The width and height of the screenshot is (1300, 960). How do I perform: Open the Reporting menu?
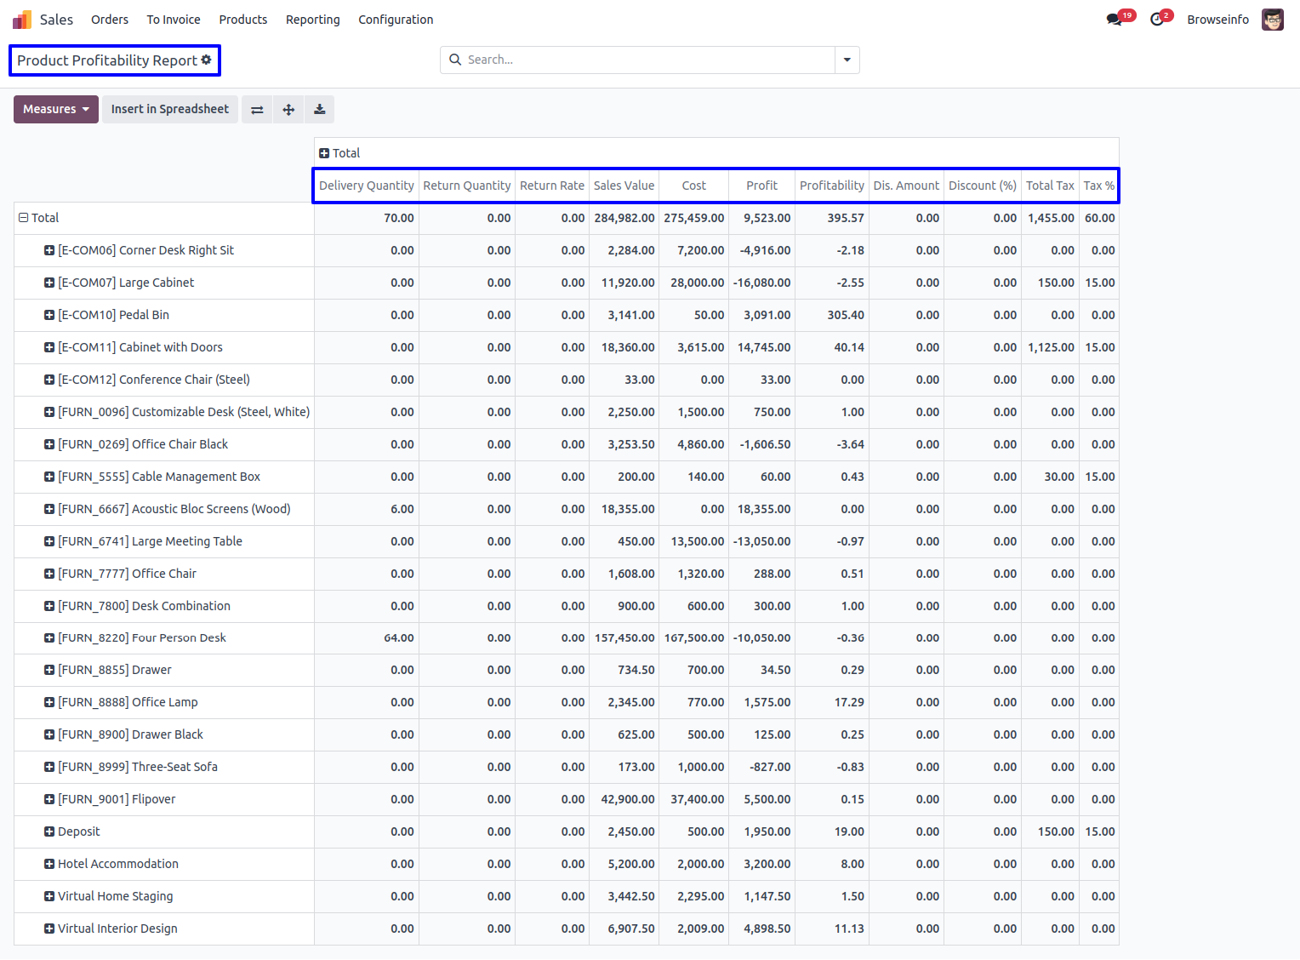[312, 20]
